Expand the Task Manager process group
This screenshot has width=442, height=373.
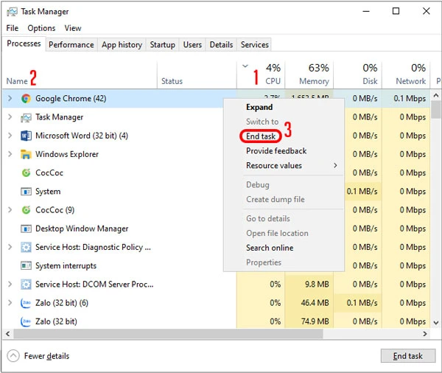coord(10,117)
